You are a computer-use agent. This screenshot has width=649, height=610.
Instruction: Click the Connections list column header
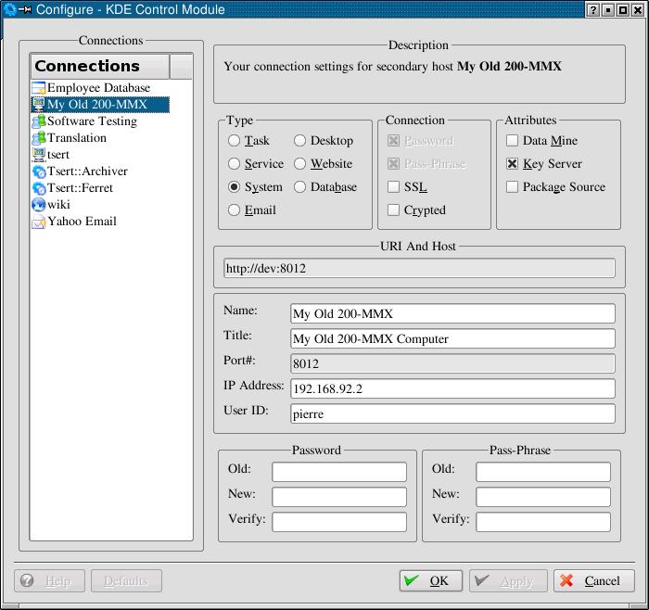(x=100, y=67)
